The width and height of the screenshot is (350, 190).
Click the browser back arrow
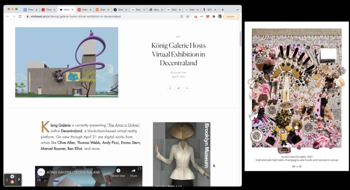tap(8, 17)
